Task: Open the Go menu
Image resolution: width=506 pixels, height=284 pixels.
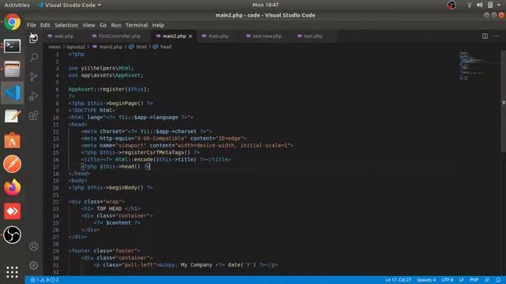Action: tap(103, 25)
